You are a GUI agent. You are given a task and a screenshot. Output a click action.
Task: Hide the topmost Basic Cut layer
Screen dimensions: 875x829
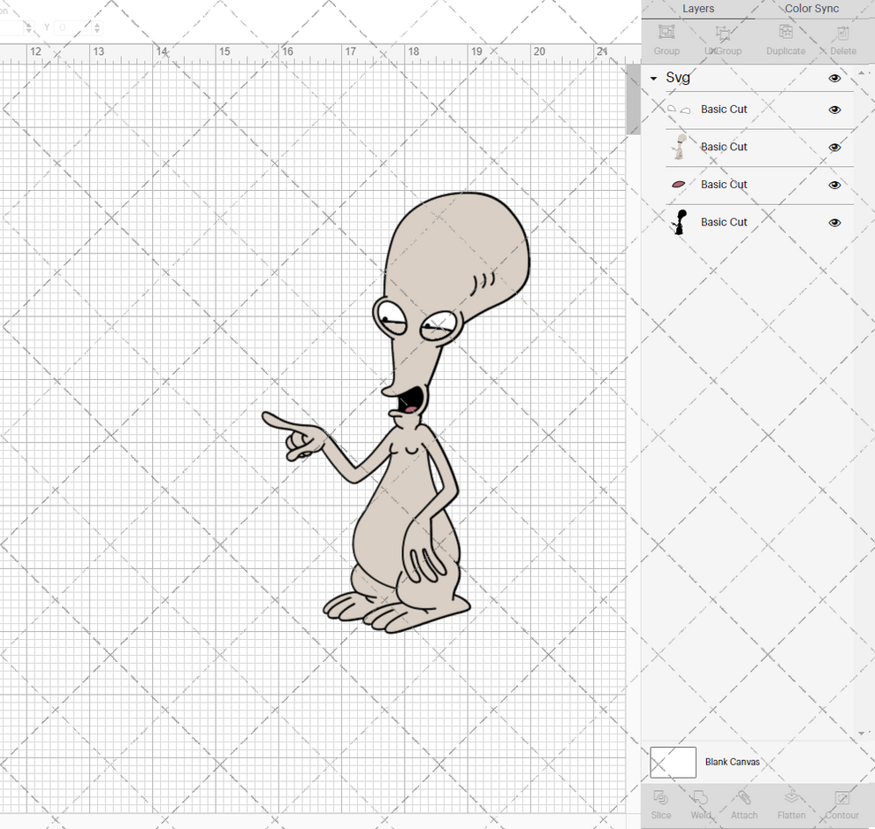[834, 110]
